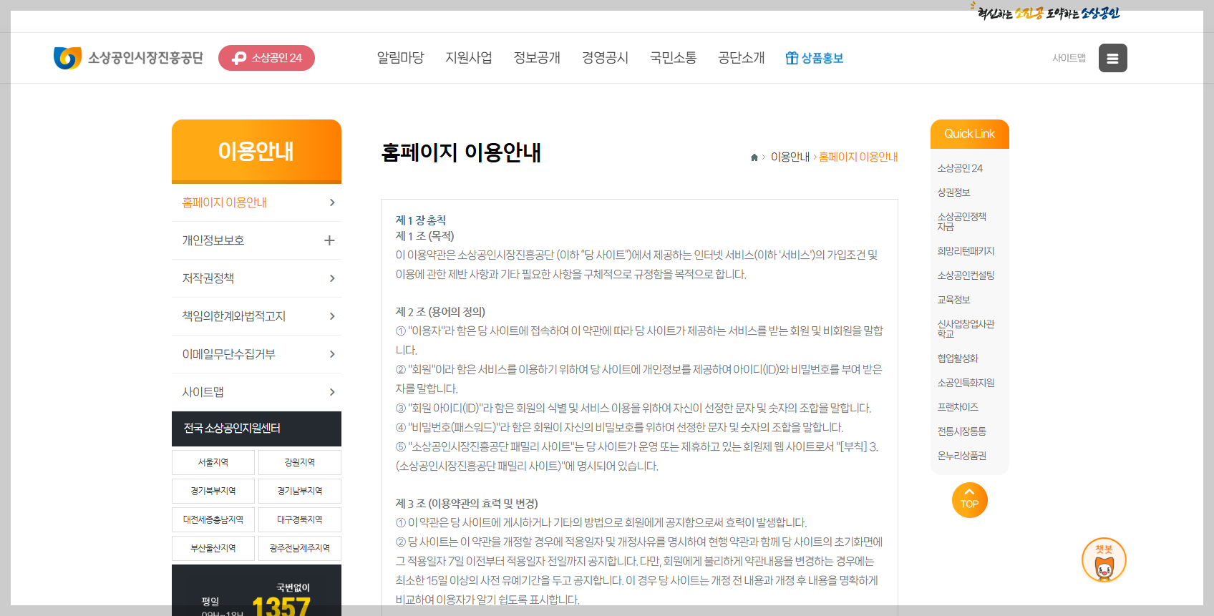The height and width of the screenshot is (616, 1214).
Task: Open the 희망리턴패키지 quick link
Action: [x=966, y=251]
